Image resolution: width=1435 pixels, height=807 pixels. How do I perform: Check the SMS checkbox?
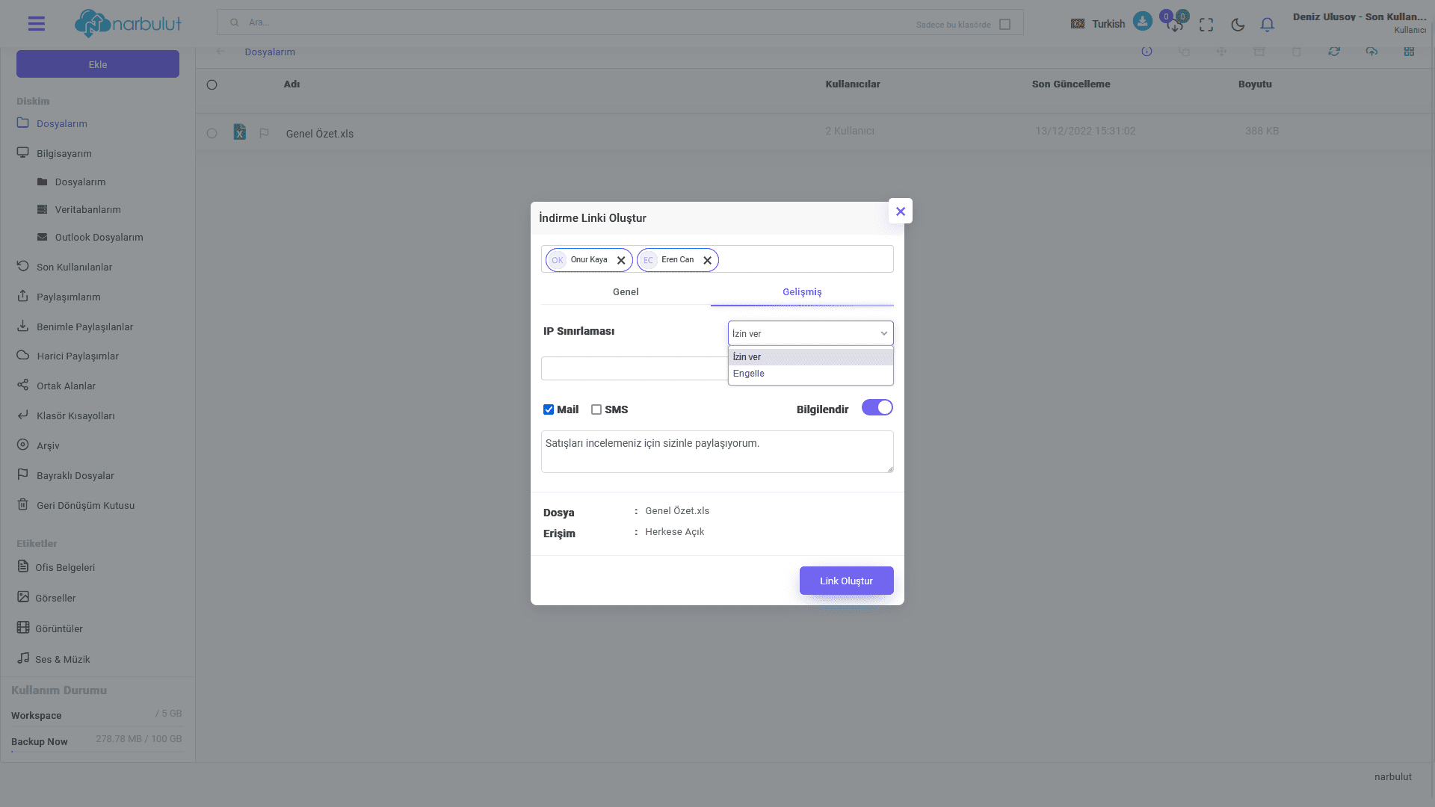point(596,409)
